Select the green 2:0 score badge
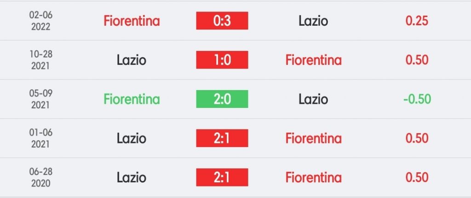 click(222, 99)
